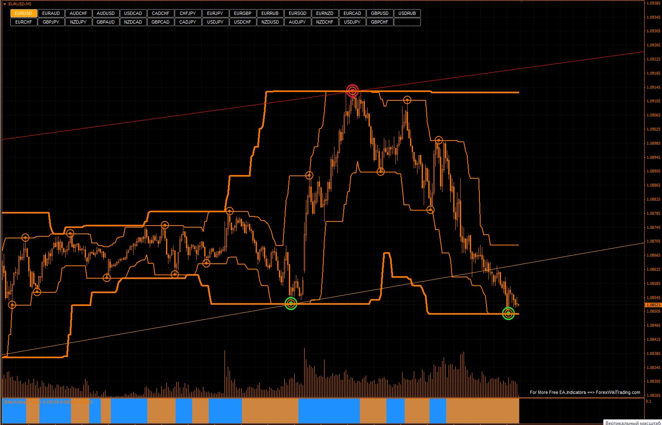Select green buy marker on yellow trendline
Viewport: 662px width, 425px height.
pos(291,304)
